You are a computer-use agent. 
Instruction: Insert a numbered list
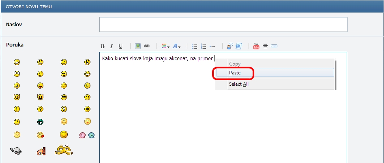(203, 46)
